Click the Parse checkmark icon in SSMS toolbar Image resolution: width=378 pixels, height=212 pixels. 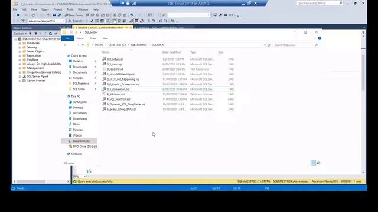pos(92,21)
